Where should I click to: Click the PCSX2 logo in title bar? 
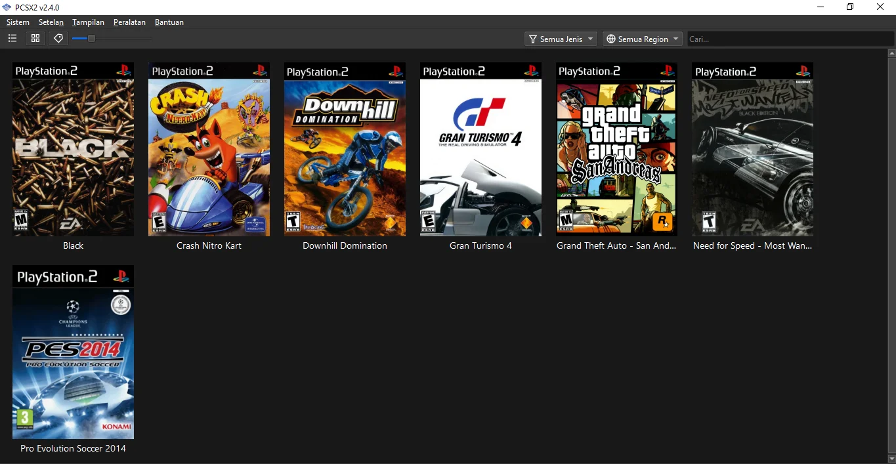7,7
